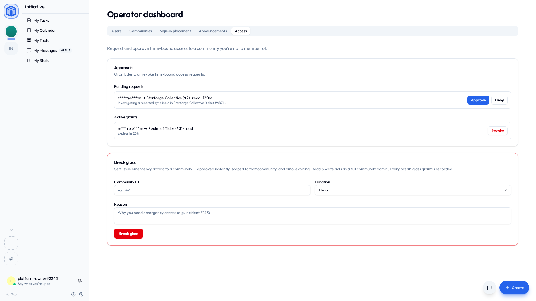The width and height of the screenshot is (536, 301).
Task: Click the info circle icon next to version
Action: 73,294
